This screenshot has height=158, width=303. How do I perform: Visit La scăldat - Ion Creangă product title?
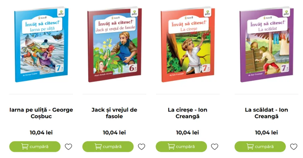(267, 113)
